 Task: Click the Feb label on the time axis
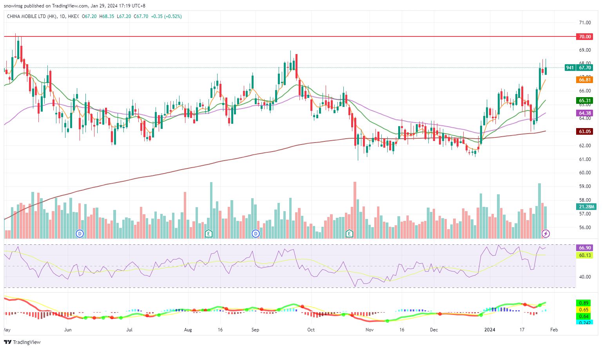(x=554, y=330)
